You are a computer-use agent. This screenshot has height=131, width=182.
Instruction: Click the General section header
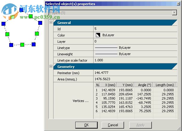(x=115, y=23)
